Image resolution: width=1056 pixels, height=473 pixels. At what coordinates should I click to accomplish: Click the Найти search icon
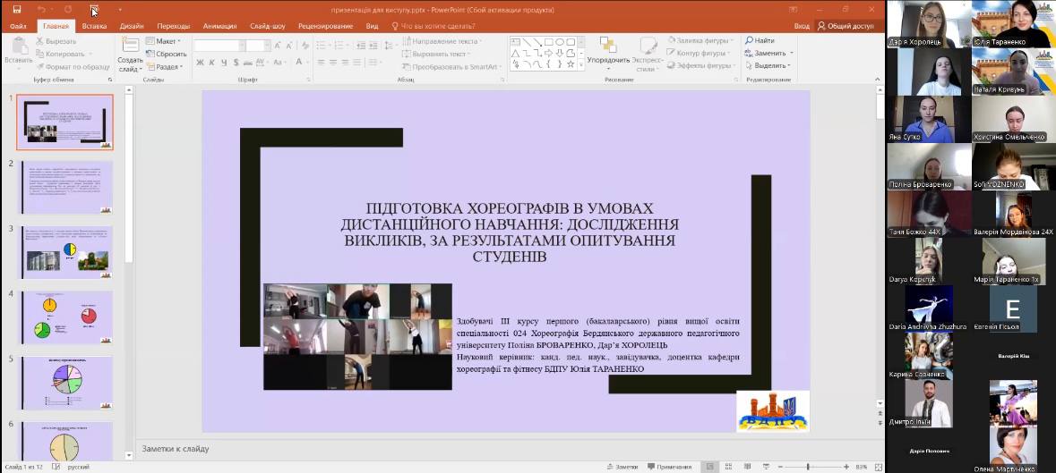pyautogui.click(x=749, y=40)
